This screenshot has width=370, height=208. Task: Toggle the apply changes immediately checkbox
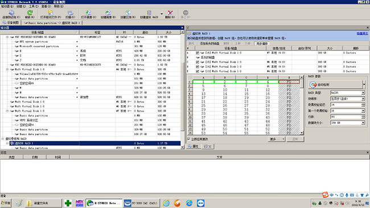point(189,139)
